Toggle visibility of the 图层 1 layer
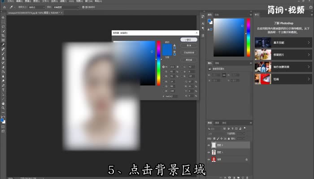The image size is (314, 179). click(x=209, y=152)
